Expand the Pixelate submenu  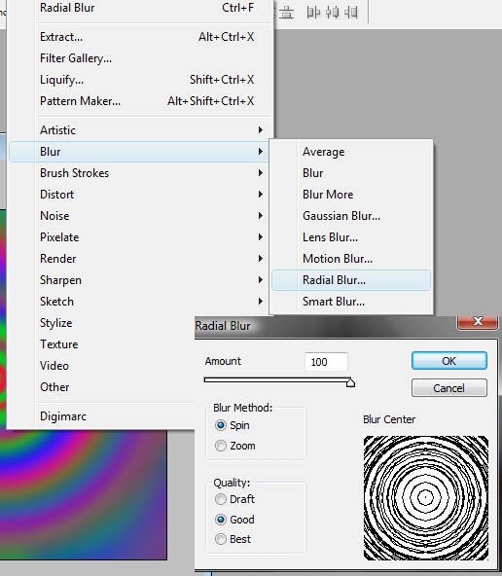139,237
